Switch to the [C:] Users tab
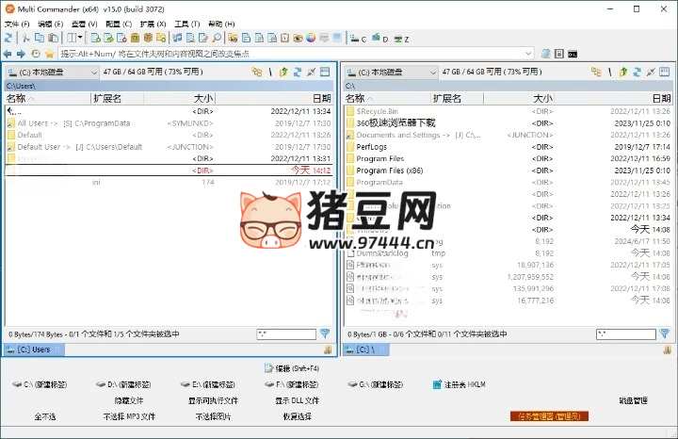The width and height of the screenshot is (678, 439). pos(35,350)
